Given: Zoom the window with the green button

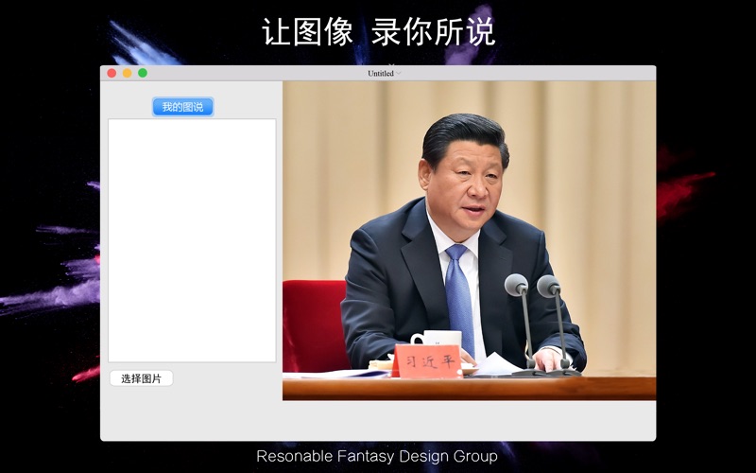Looking at the screenshot, I should 143,73.
